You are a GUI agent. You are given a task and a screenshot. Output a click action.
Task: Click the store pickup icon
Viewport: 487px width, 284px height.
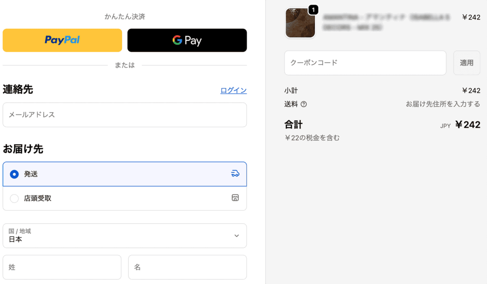[235, 198]
